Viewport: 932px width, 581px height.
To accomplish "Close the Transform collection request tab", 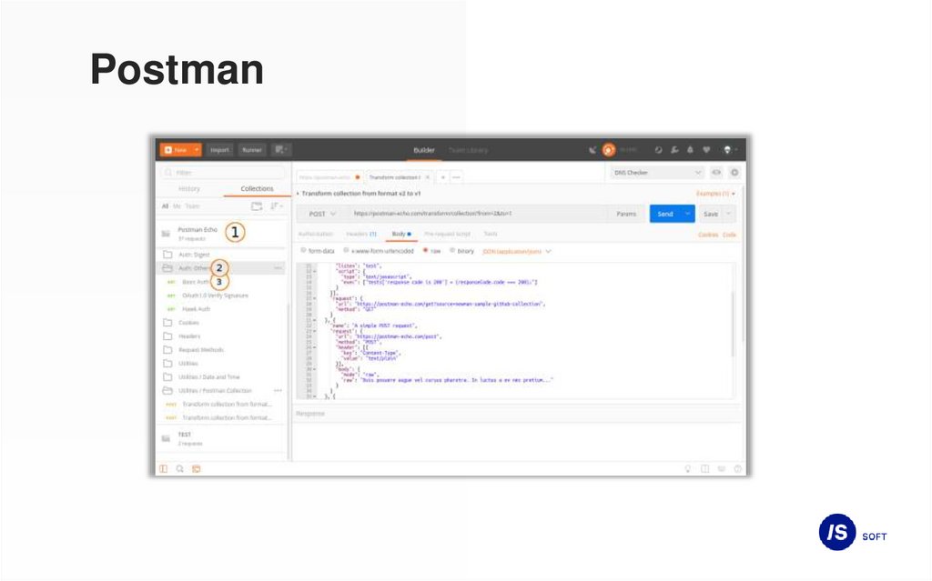I will tap(428, 177).
